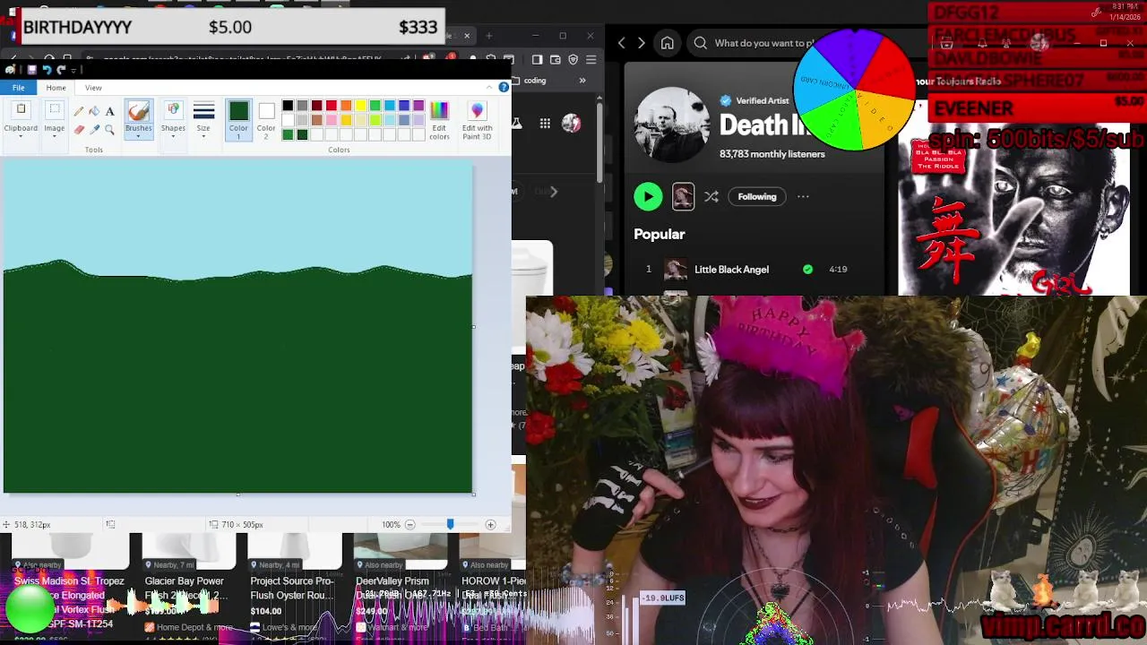This screenshot has height=645, width=1147.
Task: Click the Google account avatar in the browser
Action: (571, 124)
